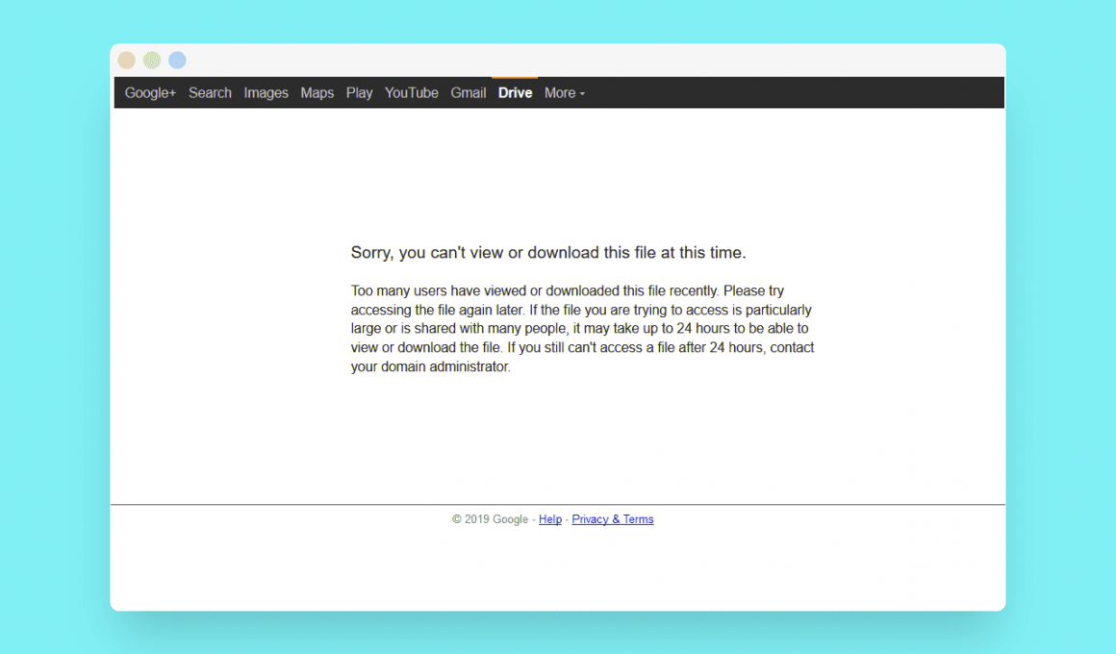The height and width of the screenshot is (654, 1116).
Task: Open Images from the navigation bar
Action: pos(266,92)
